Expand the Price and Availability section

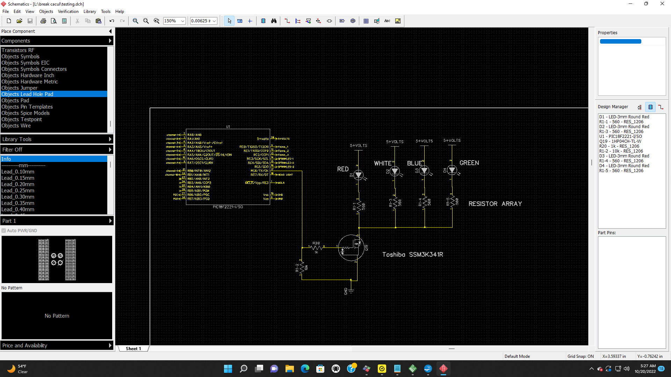click(57, 346)
